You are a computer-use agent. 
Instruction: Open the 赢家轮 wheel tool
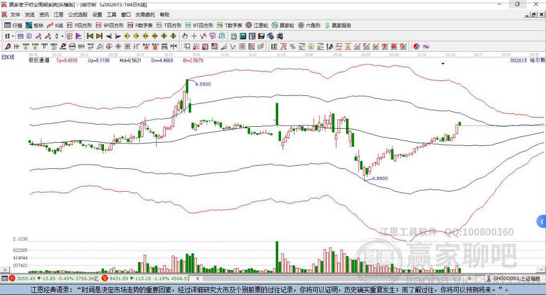tap(283, 26)
